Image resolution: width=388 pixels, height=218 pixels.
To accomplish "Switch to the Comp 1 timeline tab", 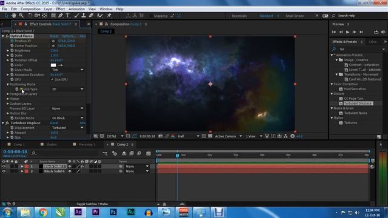I will click(19, 144).
